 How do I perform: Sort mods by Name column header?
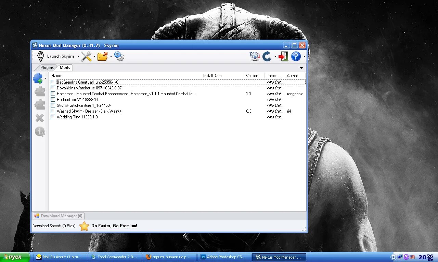click(125, 76)
